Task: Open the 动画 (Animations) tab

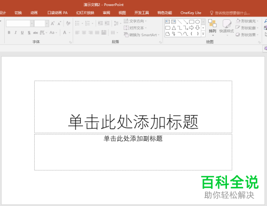Action: click(x=34, y=13)
